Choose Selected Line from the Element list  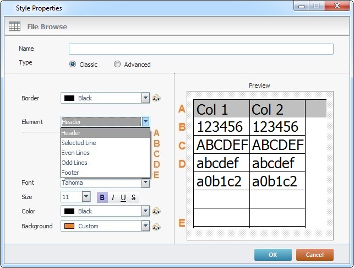pos(79,143)
